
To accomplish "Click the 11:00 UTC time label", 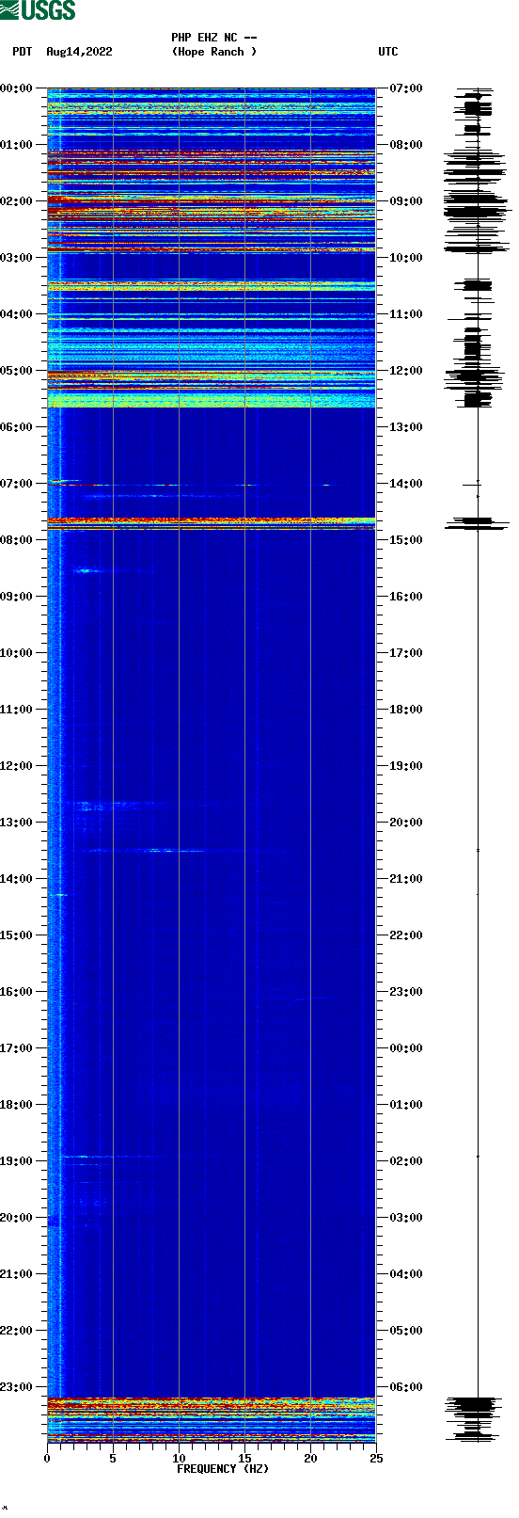I will [x=406, y=314].
